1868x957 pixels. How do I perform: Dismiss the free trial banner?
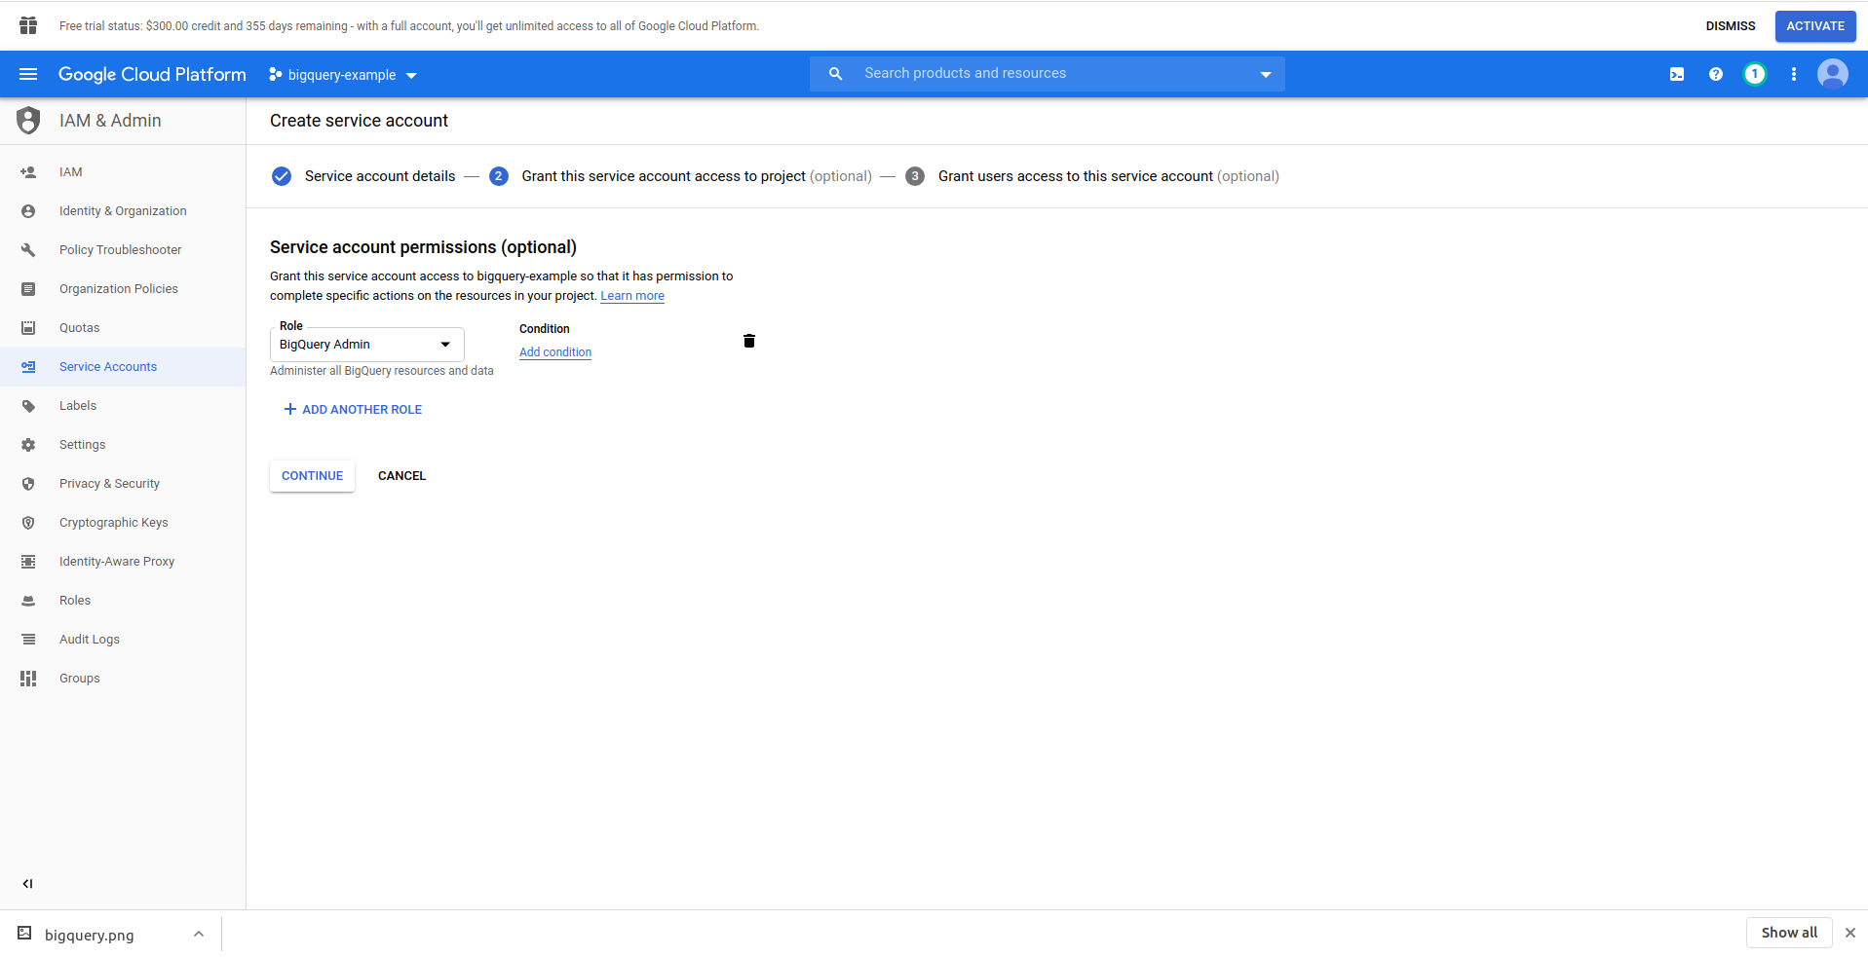pyautogui.click(x=1731, y=26)
